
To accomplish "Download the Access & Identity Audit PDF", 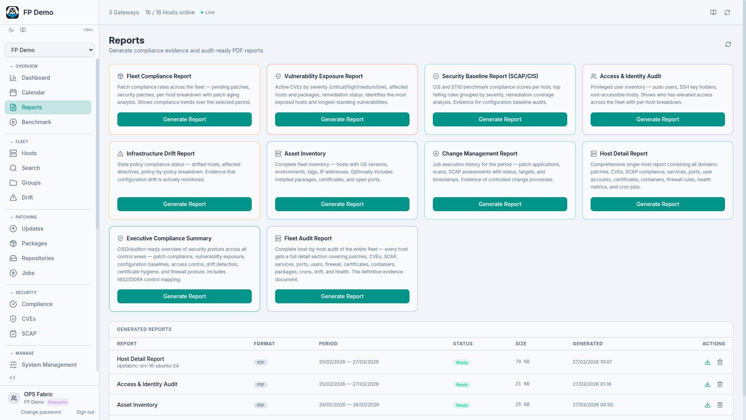I will pos(707,384).
